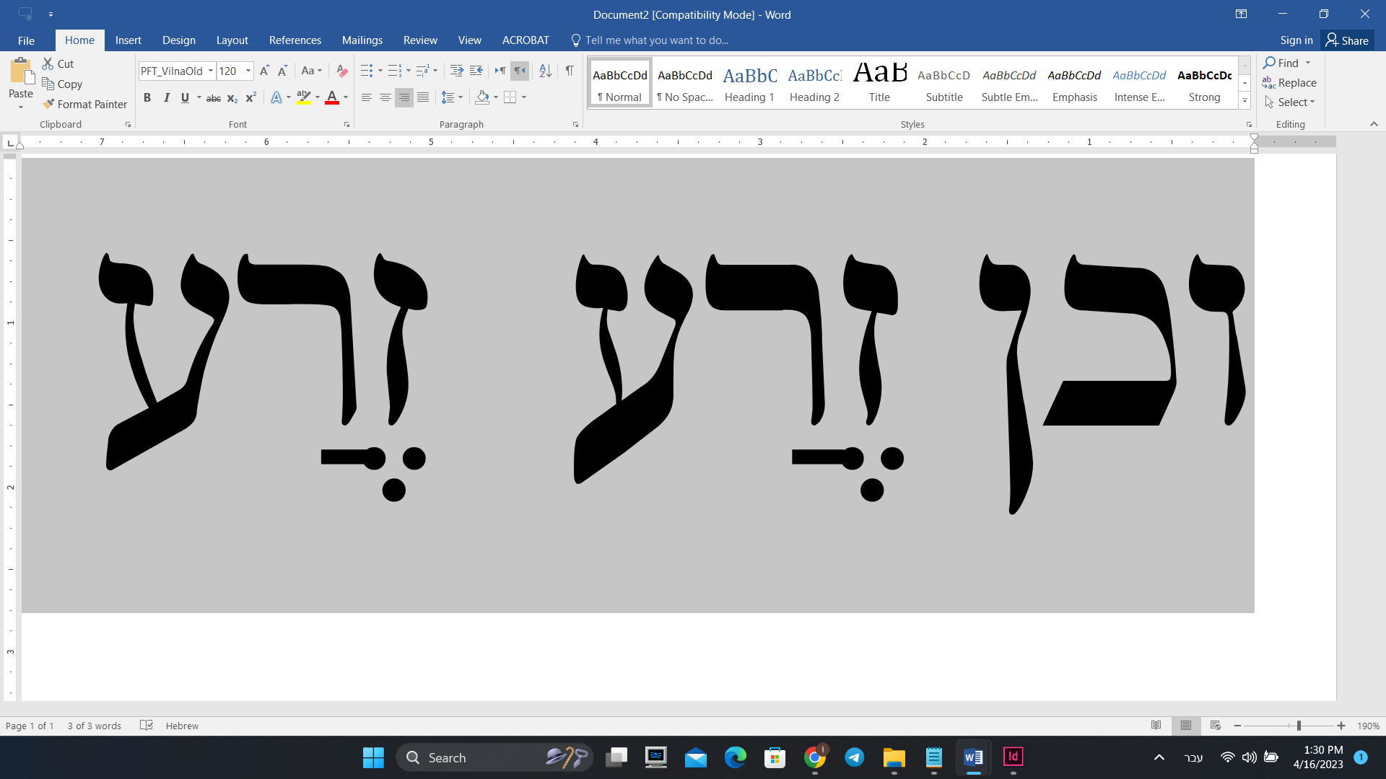Viewport: 1386px width, 779px height.
Task: Toggle Bold formatting
Action: pyautogui.click(x=147, y=98)
